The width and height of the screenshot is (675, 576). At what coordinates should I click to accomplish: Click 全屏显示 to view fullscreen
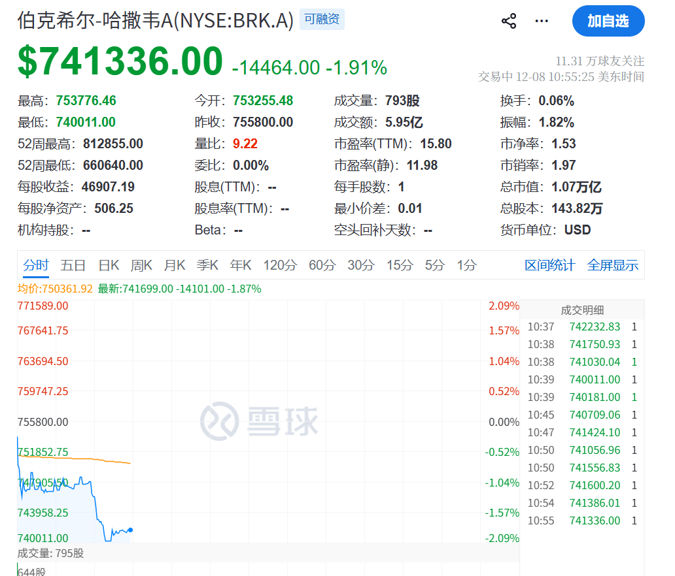click(x=612, y=265)
